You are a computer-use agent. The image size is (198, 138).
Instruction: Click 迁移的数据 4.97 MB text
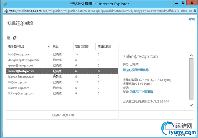click(147, 80)
